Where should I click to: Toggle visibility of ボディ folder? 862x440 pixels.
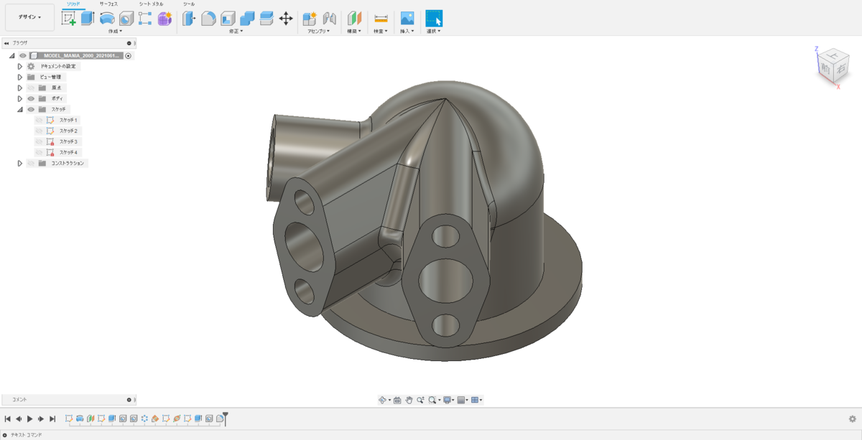31,98
